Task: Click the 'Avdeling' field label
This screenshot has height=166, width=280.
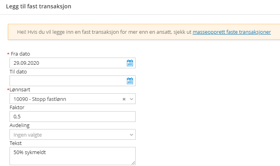Action: tap(20, 125)
